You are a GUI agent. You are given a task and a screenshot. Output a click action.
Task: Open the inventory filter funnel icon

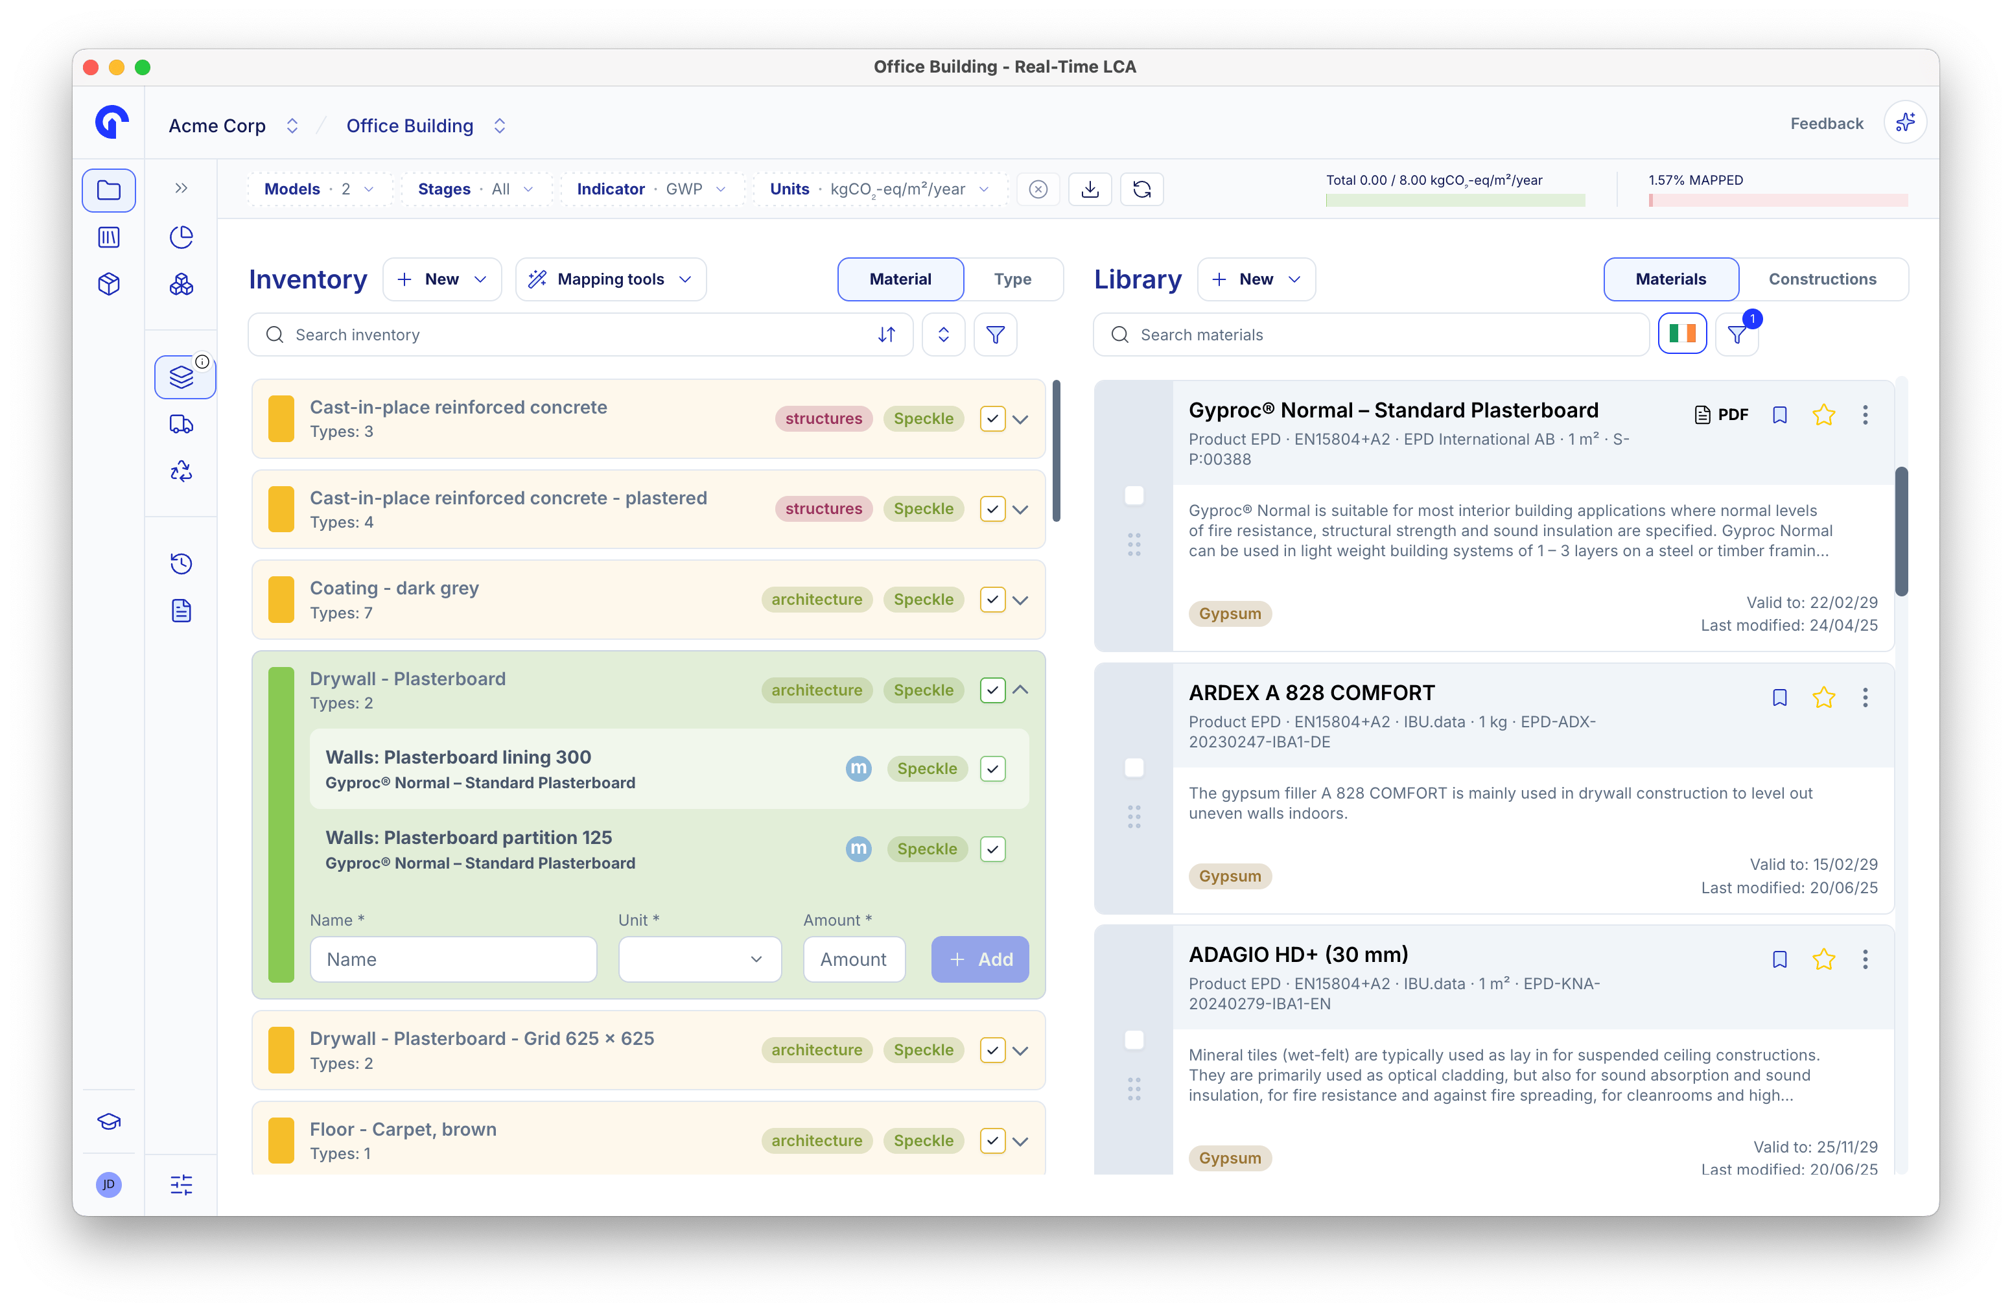[995, 334]
